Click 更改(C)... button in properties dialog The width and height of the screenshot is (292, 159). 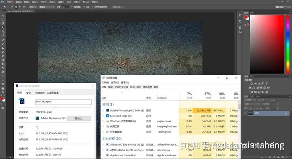click(79, 118)
